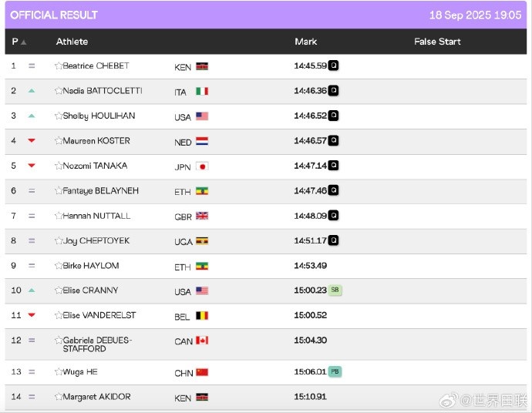Click the Japan flag icon

click(x=202, y=166)
